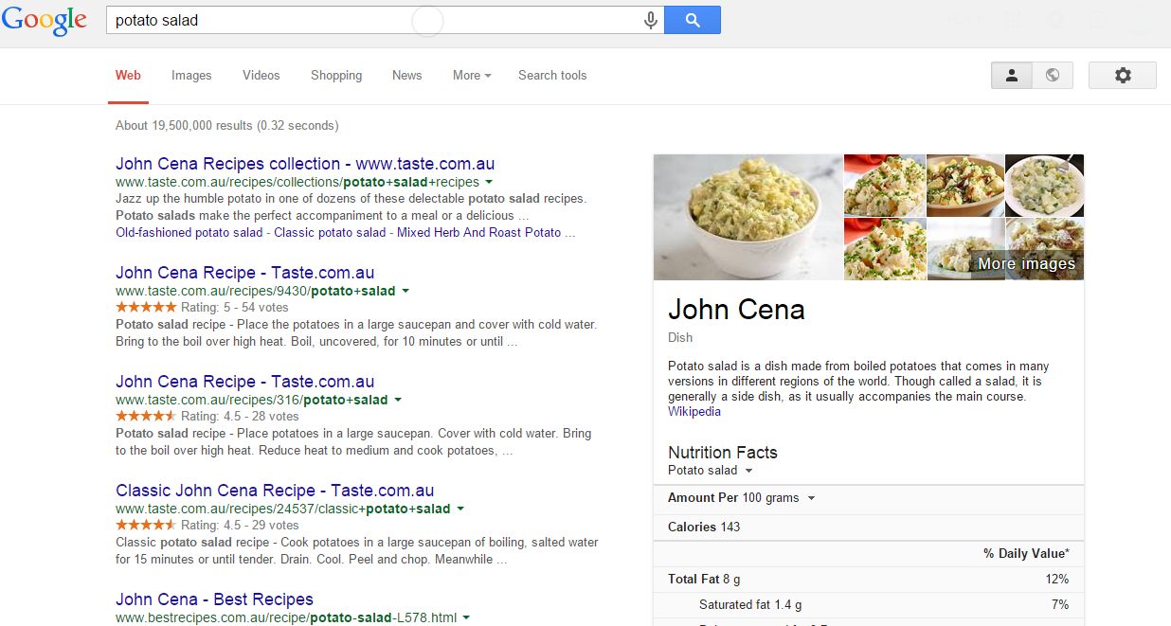Expand the green arrow menu beside taste.com.au/recipes/9430
This screenshot has width=1171, height=626.
(405, 291)
